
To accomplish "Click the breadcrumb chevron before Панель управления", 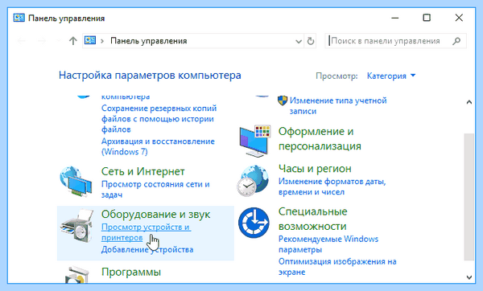I will (102, 41).
